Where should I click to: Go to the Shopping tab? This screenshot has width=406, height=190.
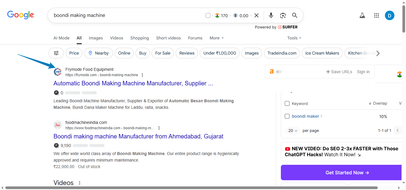click(x=139, y=38)
